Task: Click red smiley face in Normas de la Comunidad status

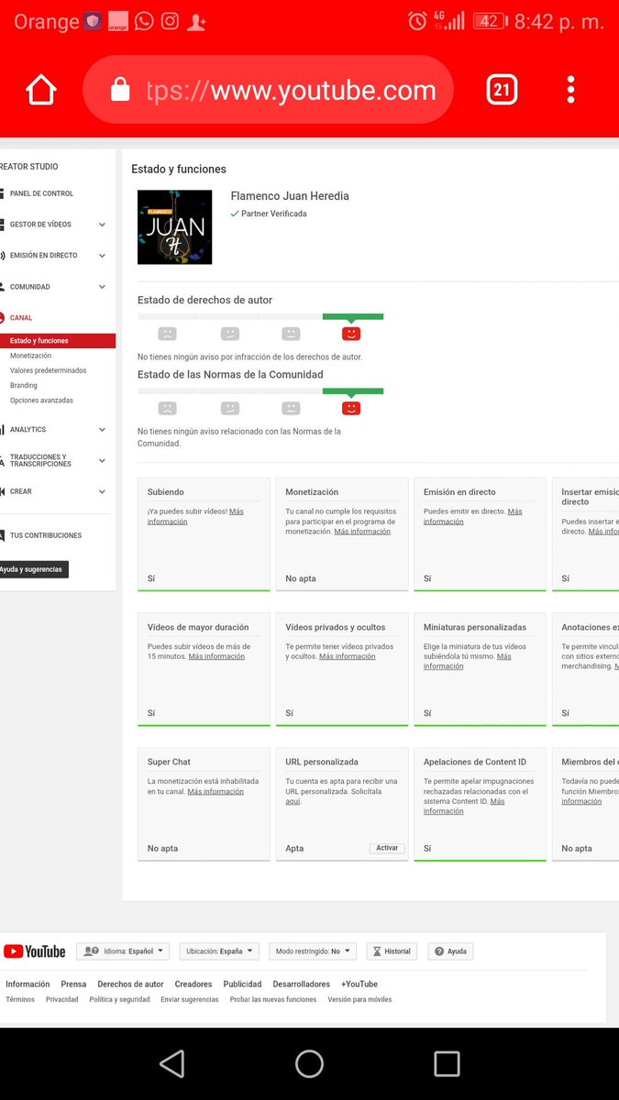Action: (x=351, y=408)
